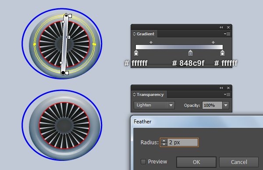This screenshot has height=170, width=263.
Task: Open the Gradient panel flyout menu
Action: pos(227,34)
